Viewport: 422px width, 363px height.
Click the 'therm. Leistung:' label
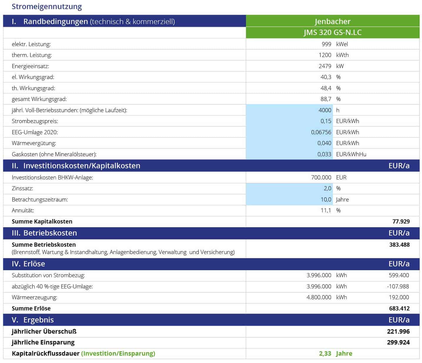pyautogui.click(x=32, y=55)
